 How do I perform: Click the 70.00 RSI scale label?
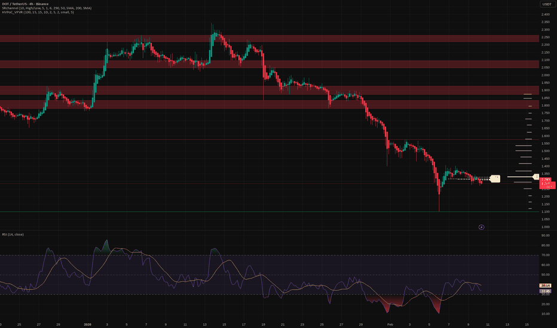click(x=546, y=255)
